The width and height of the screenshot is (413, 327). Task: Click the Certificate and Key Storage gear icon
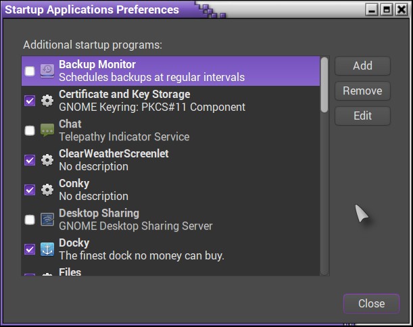(47, 101)
